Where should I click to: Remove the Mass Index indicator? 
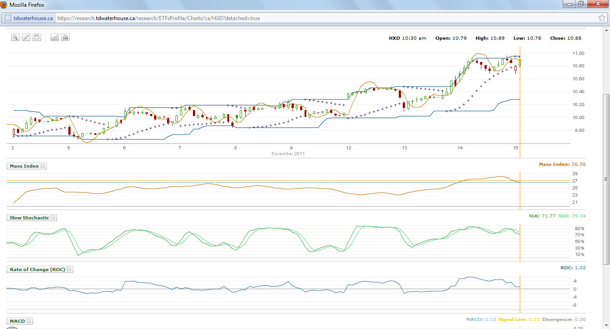click(x=43, y=166)
